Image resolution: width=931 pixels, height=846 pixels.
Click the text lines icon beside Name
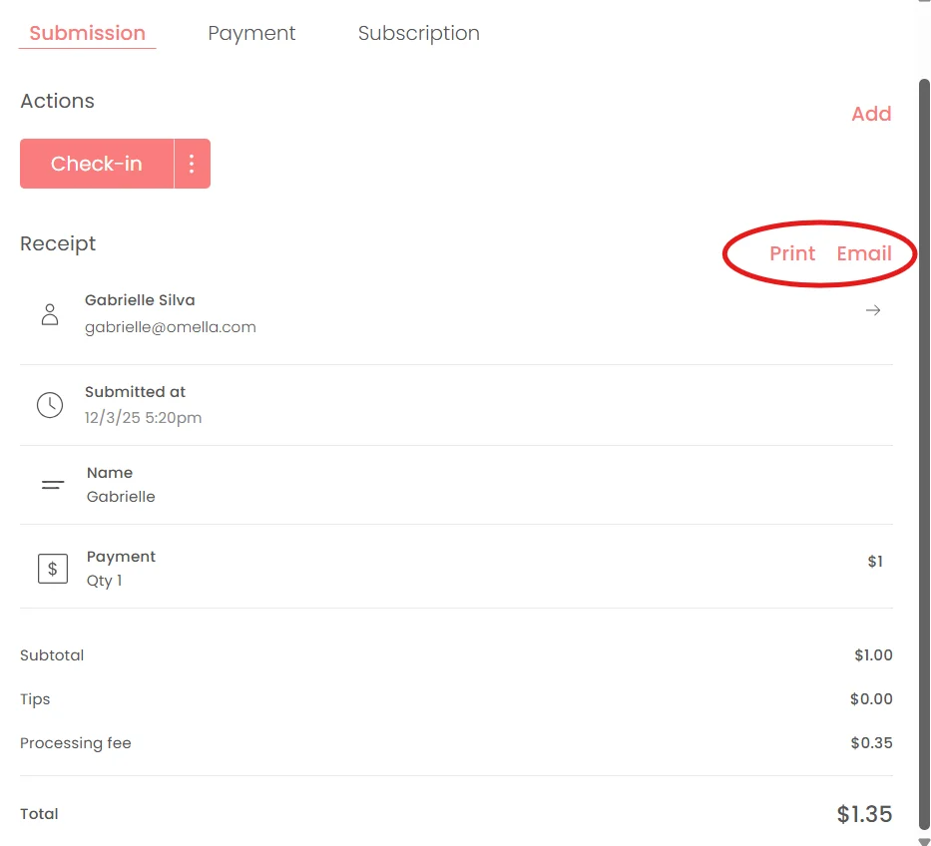[x=53, y=485]
